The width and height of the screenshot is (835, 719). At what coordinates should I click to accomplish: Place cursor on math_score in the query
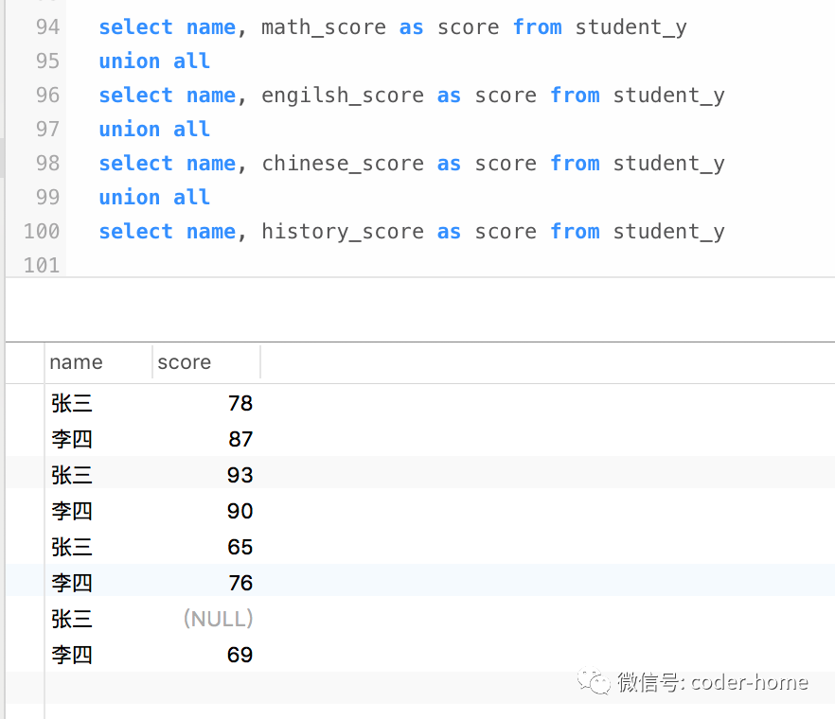coord(324,27)
